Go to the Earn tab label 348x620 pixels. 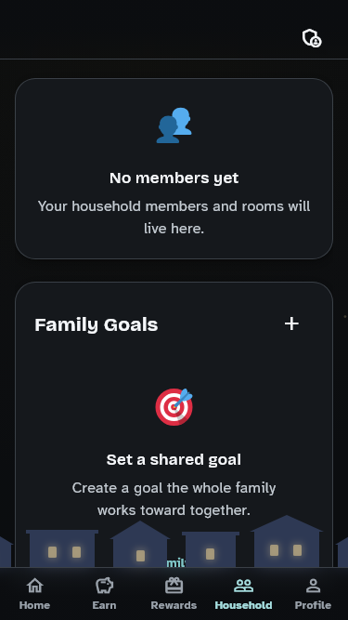(x=104, y=605)
